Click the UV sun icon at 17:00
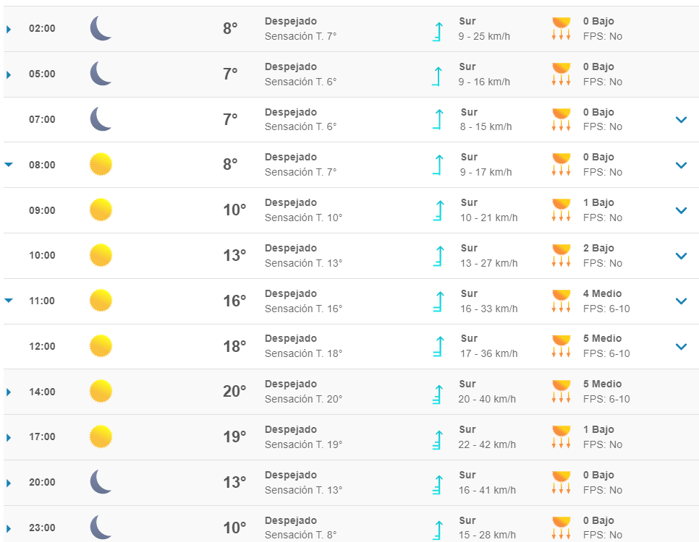The image size is (699, 542). coord(561,436)
